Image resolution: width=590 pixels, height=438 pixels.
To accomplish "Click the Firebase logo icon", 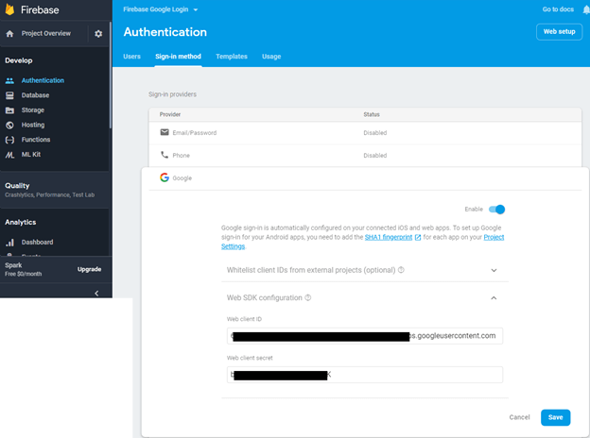I will pyautogui.click(x=10, y=9).
